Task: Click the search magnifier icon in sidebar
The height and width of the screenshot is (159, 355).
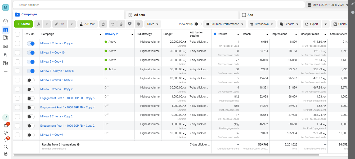Action: click(6, 147)
